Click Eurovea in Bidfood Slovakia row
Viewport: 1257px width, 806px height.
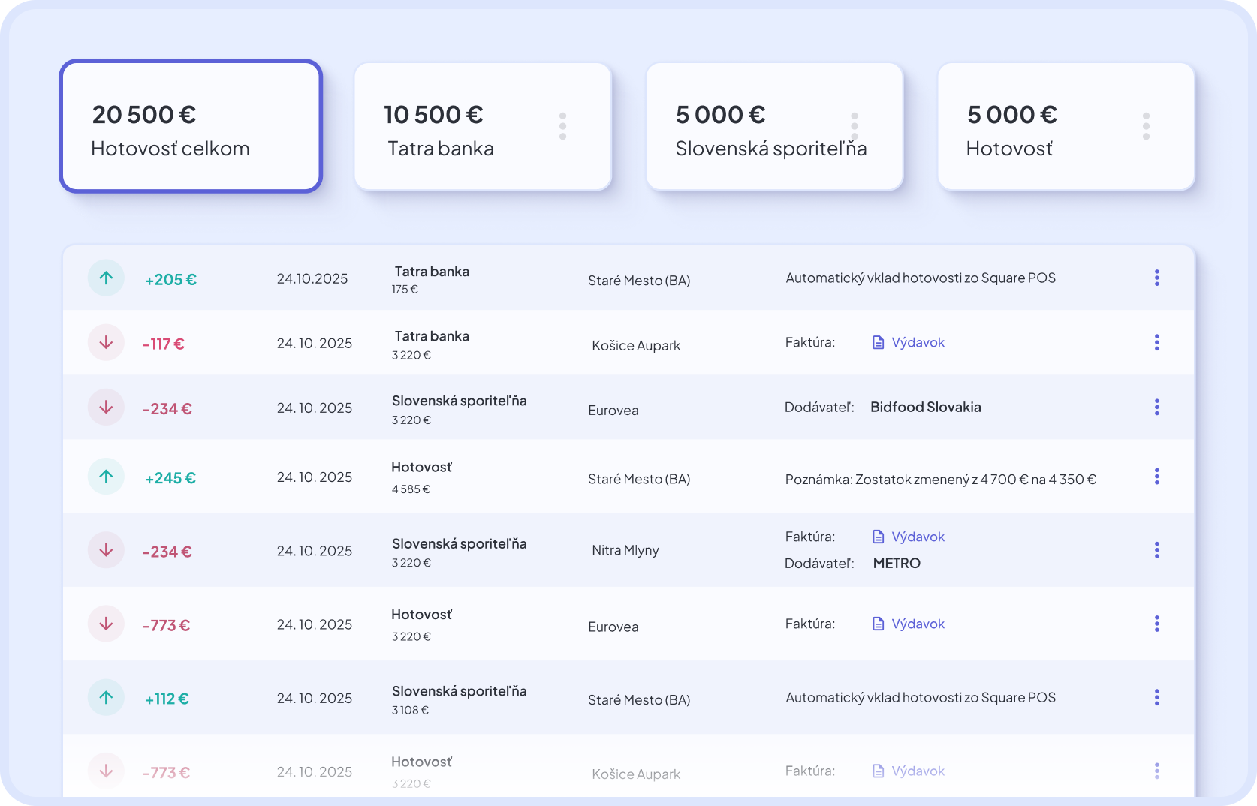coord(613,411)
